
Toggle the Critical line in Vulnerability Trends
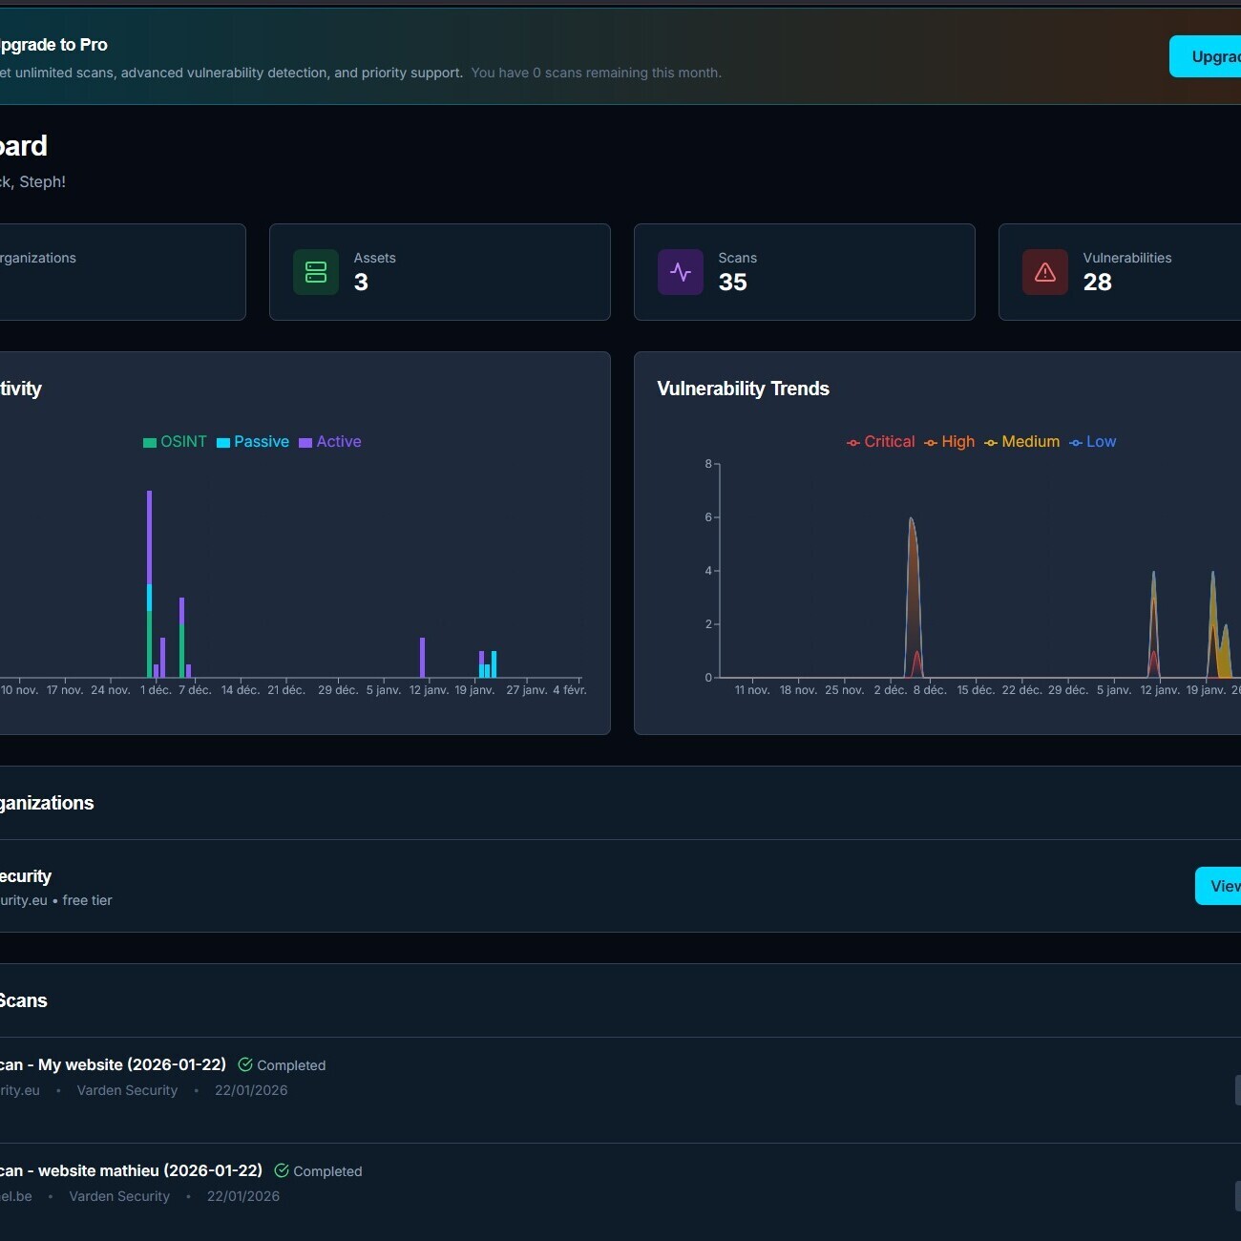click(x=880, y=442)
